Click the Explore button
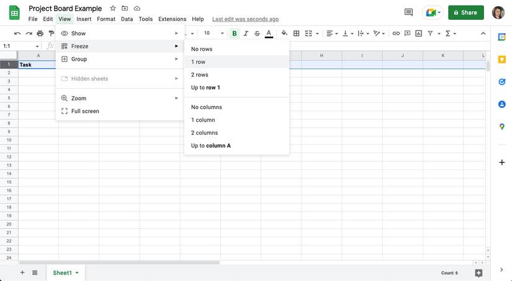 478,273
